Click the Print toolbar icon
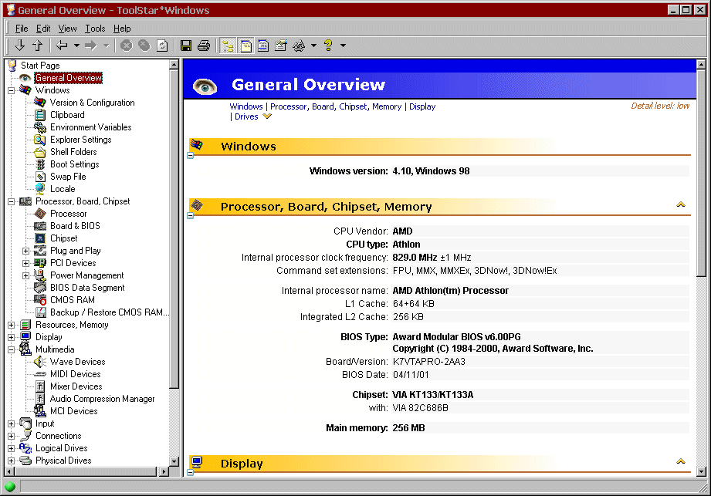 (204, 46)
